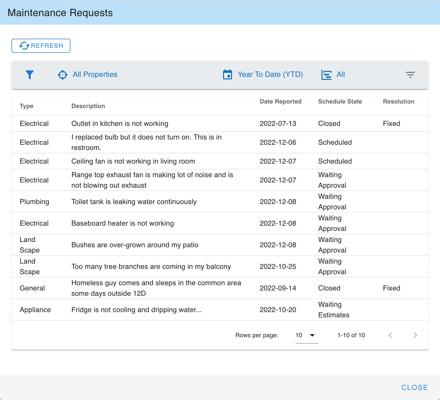Go to the next page arrow
Viewport: 440px width, 400px height.
(x=415, y=335)
